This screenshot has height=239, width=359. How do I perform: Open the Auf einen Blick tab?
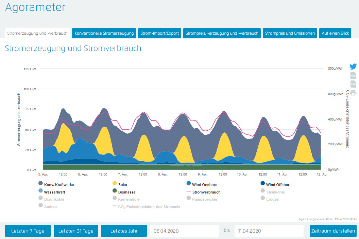point(335,33)
